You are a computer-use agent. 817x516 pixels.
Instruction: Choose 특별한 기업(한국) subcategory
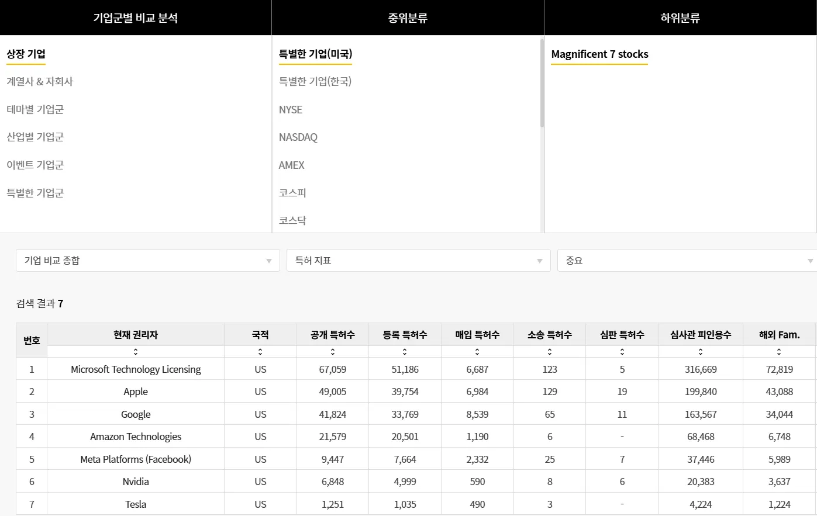[x=315, y=82]
